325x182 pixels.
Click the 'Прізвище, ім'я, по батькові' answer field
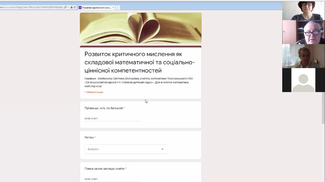click(x=113, y=119)
